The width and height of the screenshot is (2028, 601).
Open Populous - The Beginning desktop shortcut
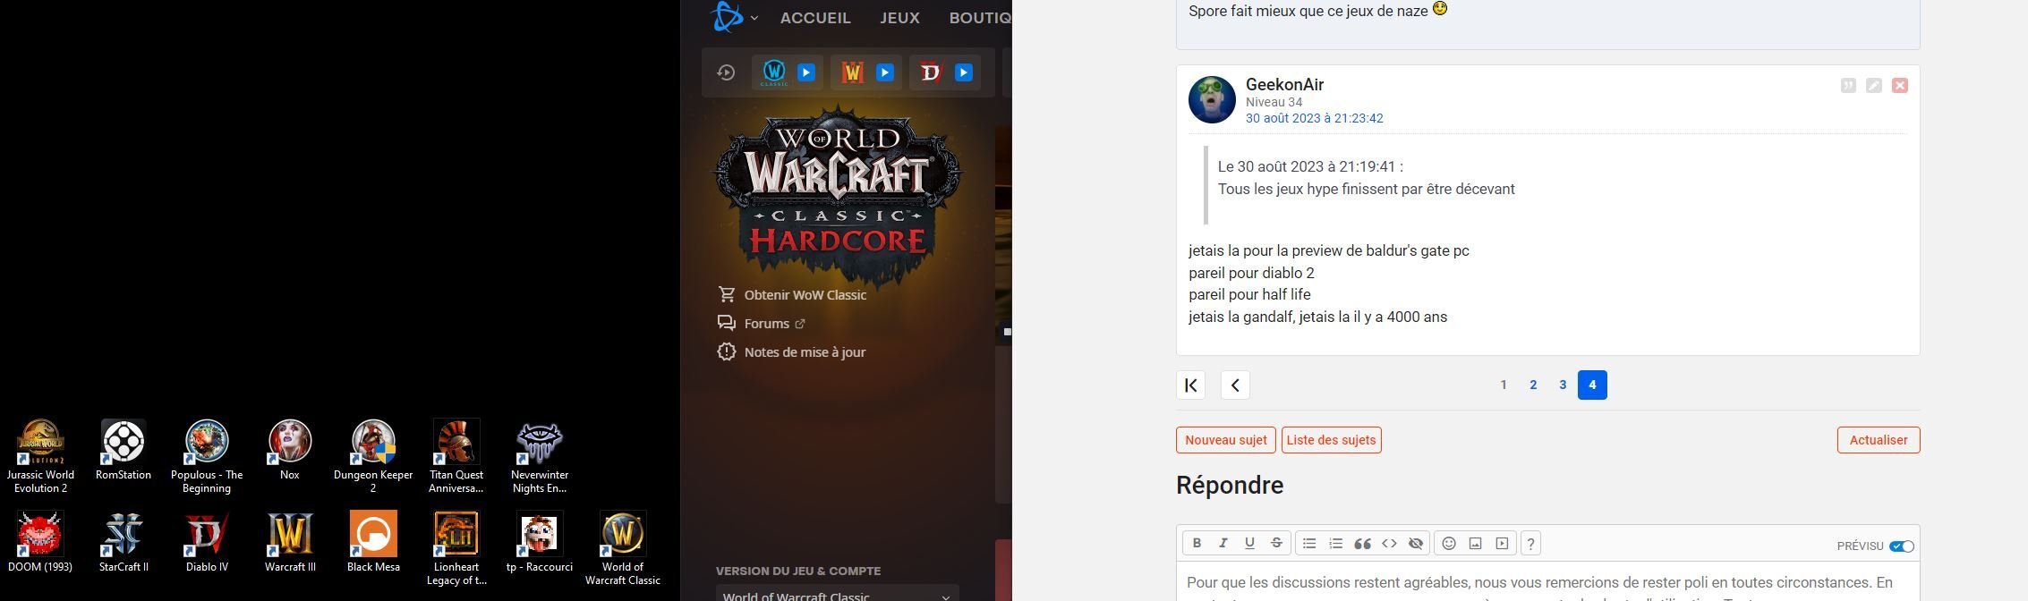(x=207, y=456)
